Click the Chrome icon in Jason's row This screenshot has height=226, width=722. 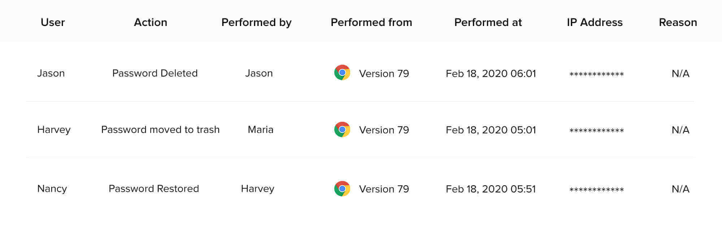(x=342, y=73)
